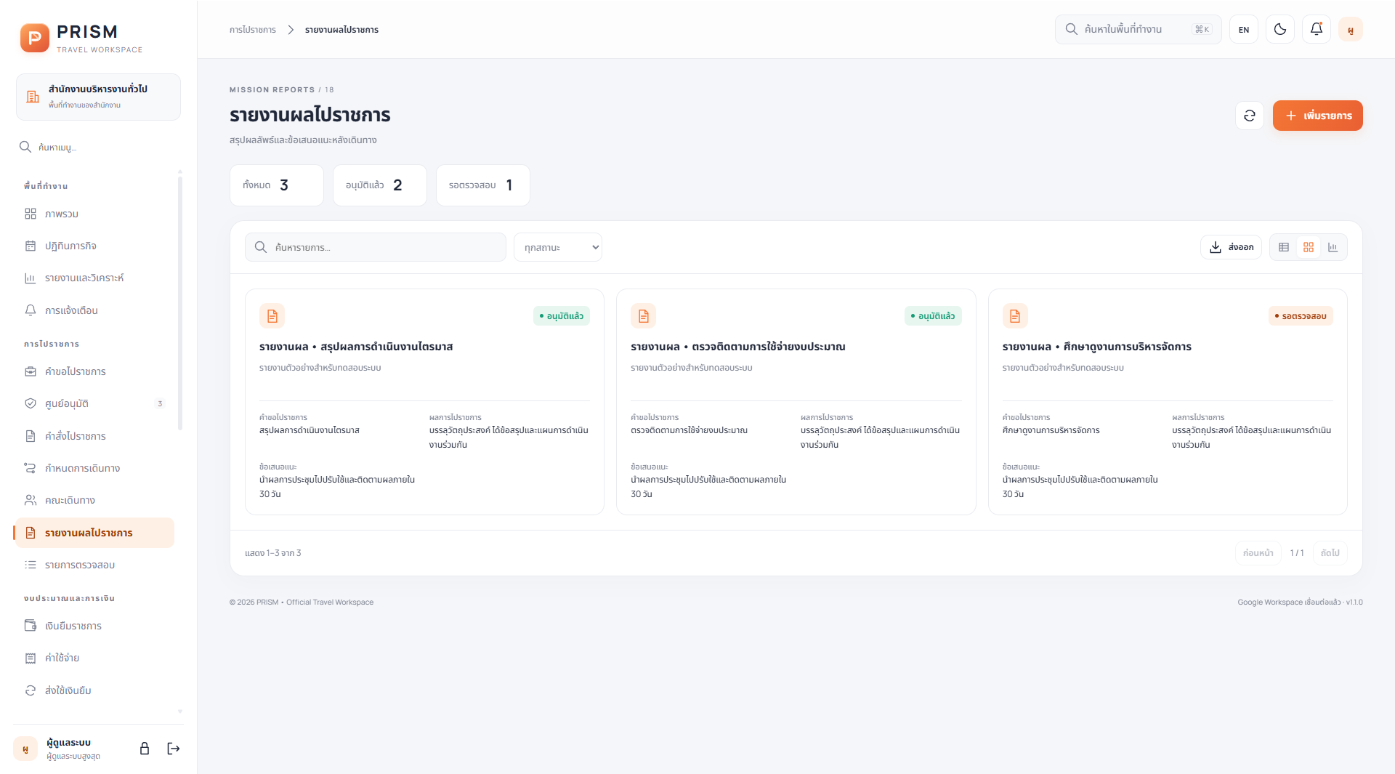1395x774 pixels.
Task: Click the เพิ่มรายการ add button
Action: [x=1318, y=116]
